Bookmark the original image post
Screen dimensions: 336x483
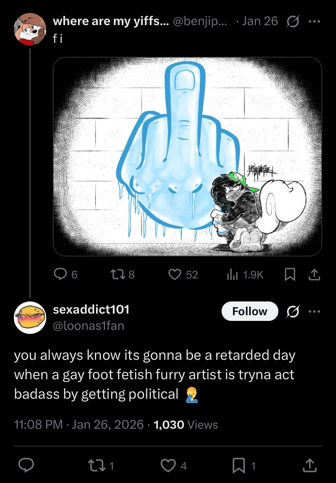(x=289, y=275)
